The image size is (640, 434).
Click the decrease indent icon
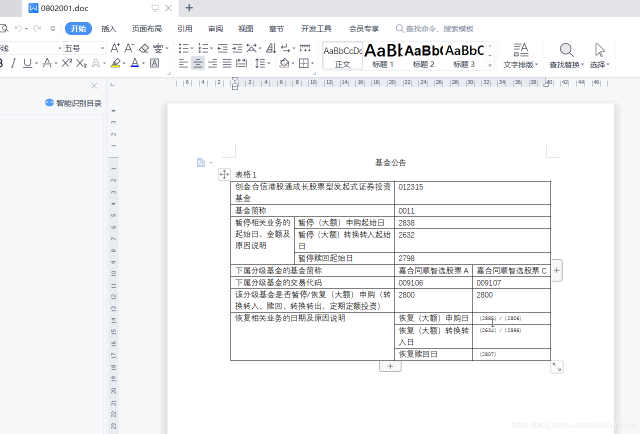[x=222, y=48]
